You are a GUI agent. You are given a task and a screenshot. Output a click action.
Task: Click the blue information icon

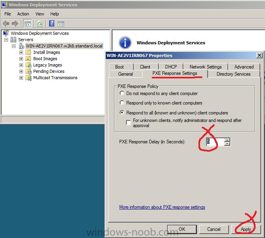tap(125, 42)
